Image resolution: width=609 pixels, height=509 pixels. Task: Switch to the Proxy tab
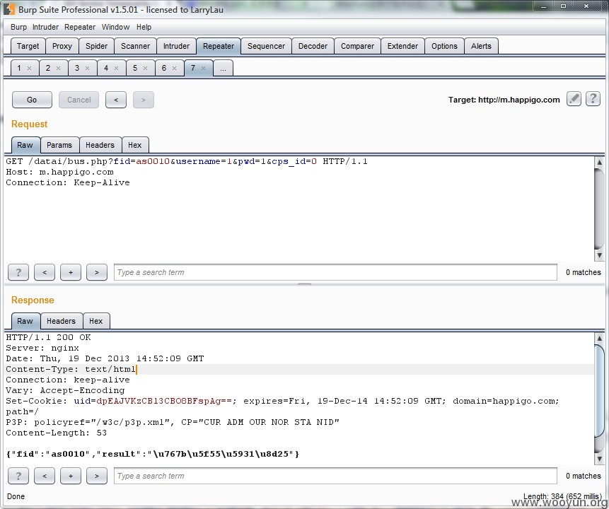click(62, 46)
